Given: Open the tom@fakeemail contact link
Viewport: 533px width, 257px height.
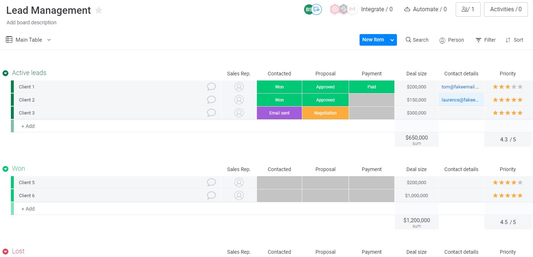Looking at the screenshot, I should click(460, 87).
